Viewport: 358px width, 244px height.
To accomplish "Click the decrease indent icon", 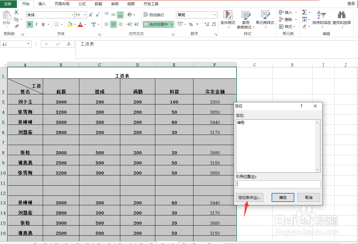I will point(130,24).
